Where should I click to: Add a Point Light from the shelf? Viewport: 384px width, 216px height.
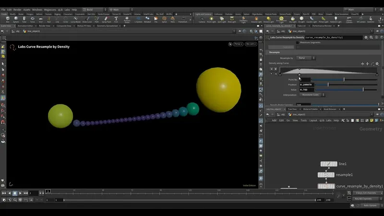click(x=211, y=20)
